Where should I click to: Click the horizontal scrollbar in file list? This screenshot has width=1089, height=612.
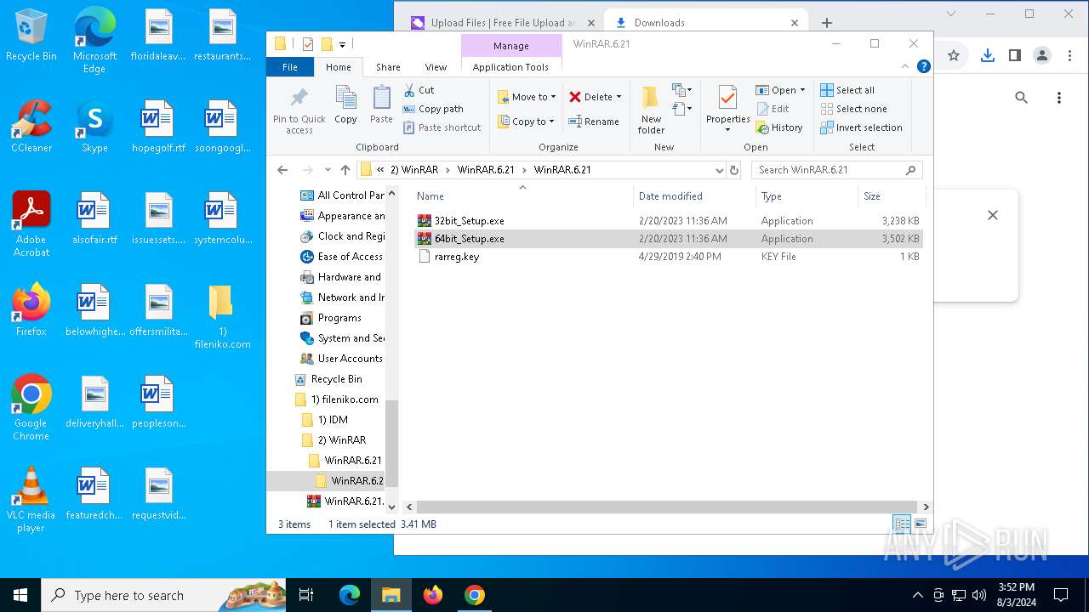(667, 507)
